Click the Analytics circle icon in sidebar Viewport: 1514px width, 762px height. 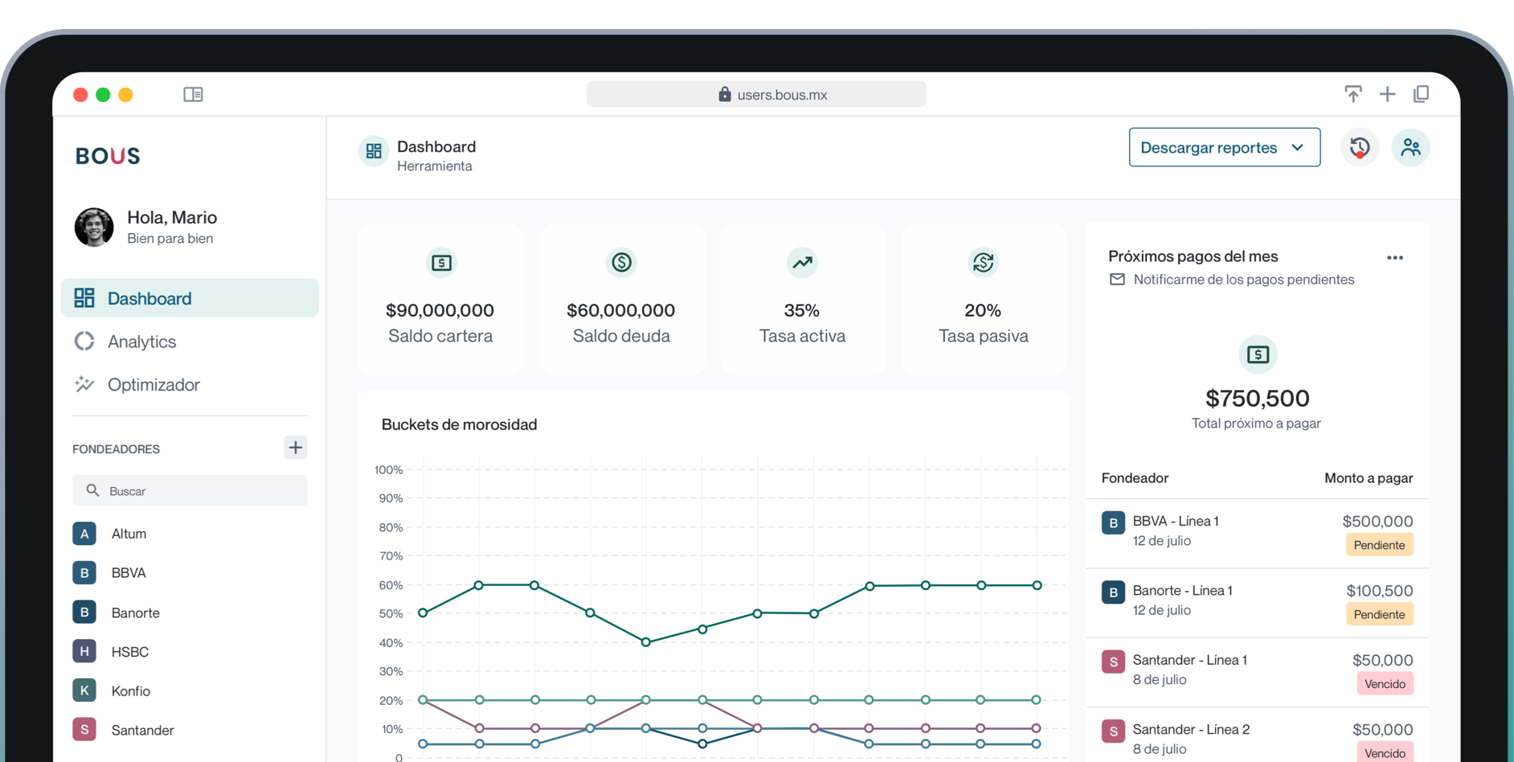pos(84,342)
